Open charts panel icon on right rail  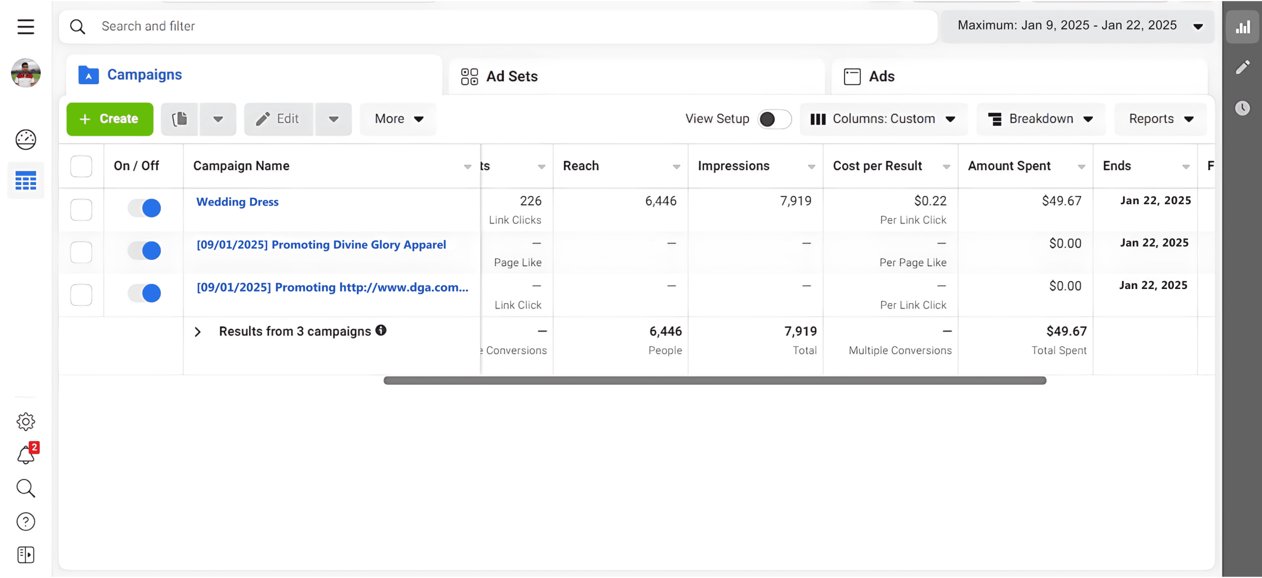tap(1242, 27)
